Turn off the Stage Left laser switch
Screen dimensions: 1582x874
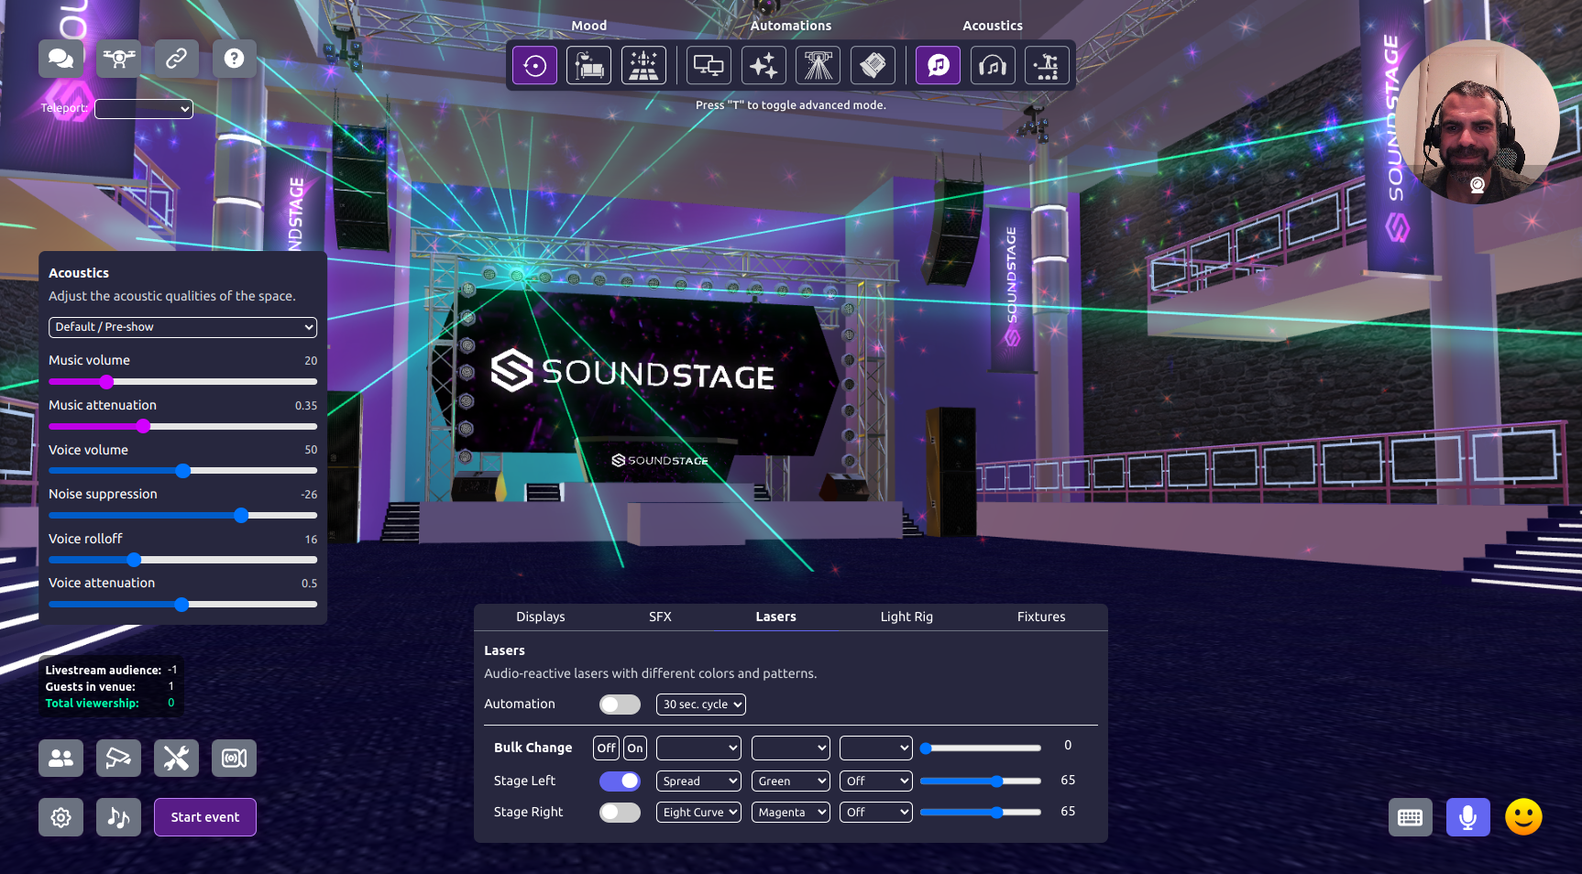[620, 781]
